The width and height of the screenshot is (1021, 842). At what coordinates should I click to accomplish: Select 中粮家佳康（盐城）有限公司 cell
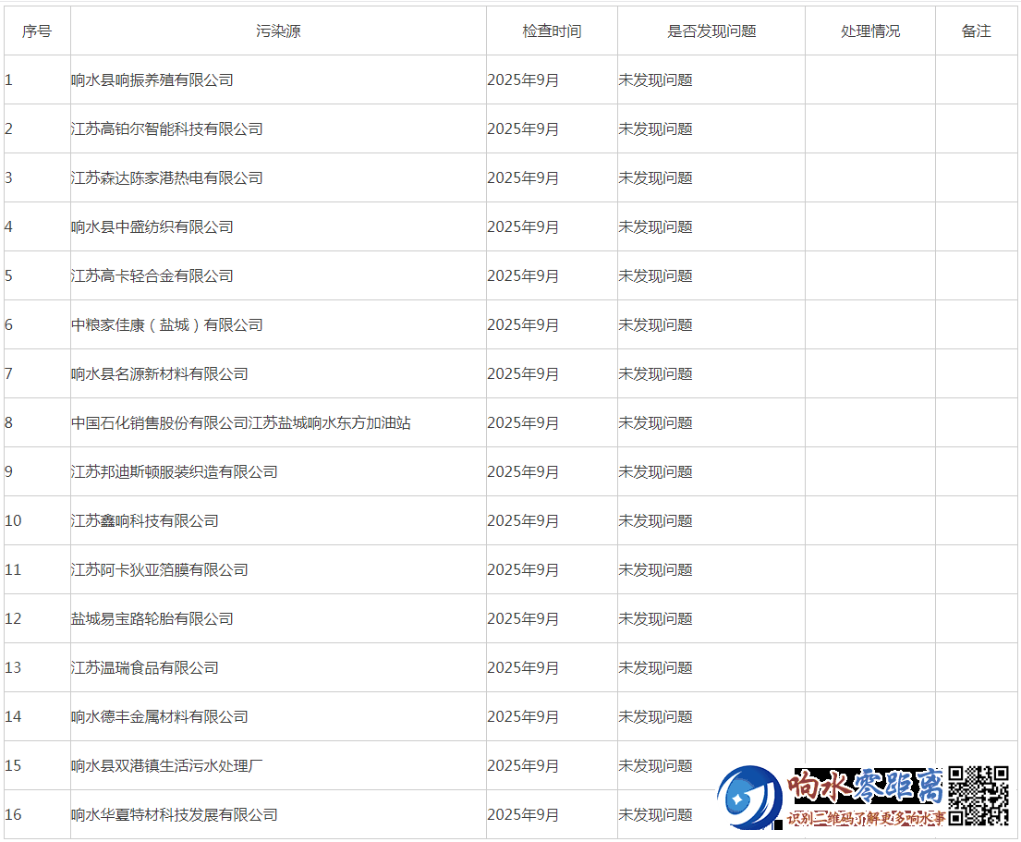tap(167, 325)
